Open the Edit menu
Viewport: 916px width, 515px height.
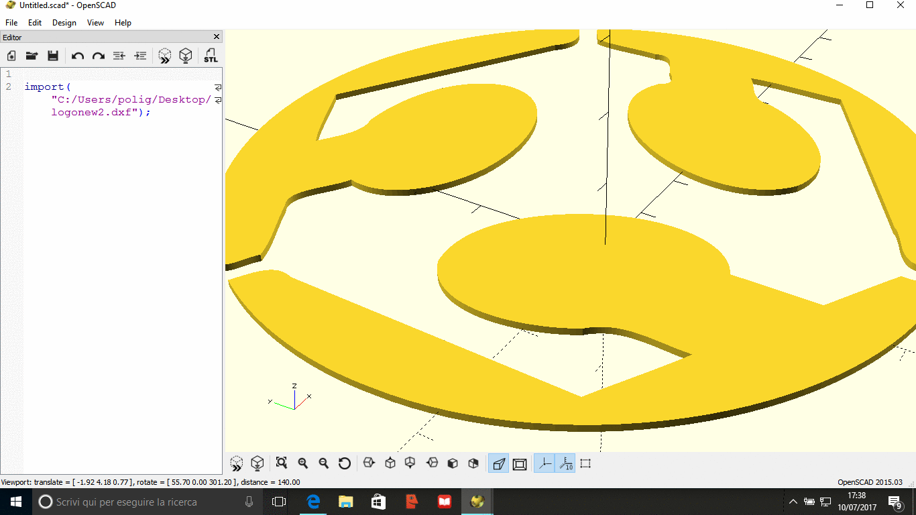(x=35, y=22)
